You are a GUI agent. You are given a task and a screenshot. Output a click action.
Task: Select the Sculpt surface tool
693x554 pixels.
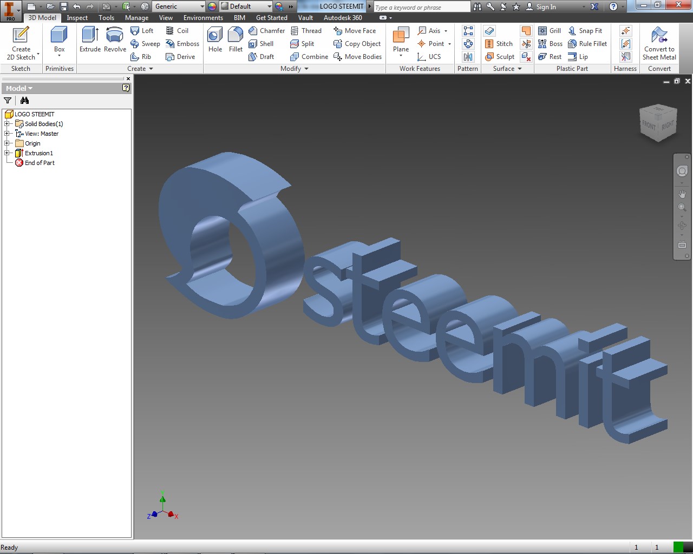[500, 57]
